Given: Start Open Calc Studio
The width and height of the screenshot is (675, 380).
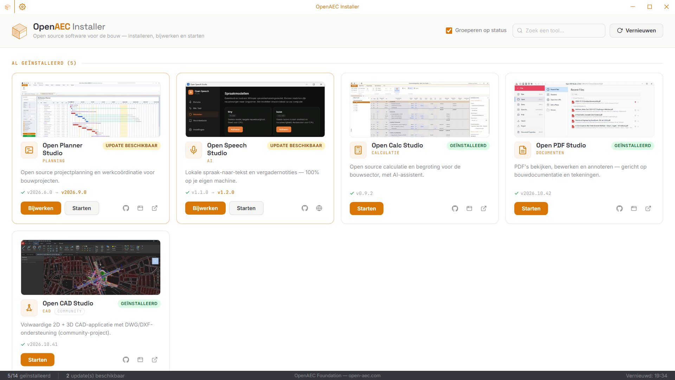Looking at the screenshot, I should tap(366, 209).
